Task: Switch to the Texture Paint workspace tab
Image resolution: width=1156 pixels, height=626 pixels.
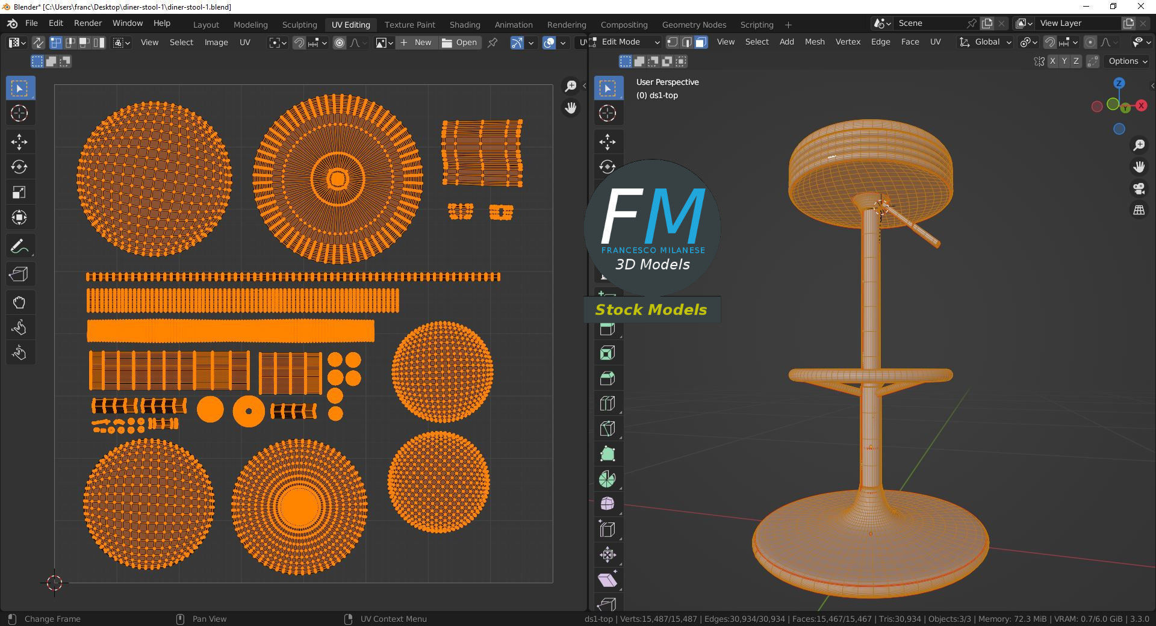Action: point(409,25)
